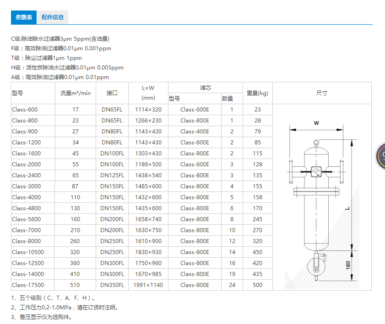Click the 1750×960 dimension cell

coord(148,263)
